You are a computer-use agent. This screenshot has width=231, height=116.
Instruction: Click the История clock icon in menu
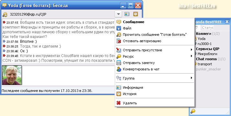[119, 94]
